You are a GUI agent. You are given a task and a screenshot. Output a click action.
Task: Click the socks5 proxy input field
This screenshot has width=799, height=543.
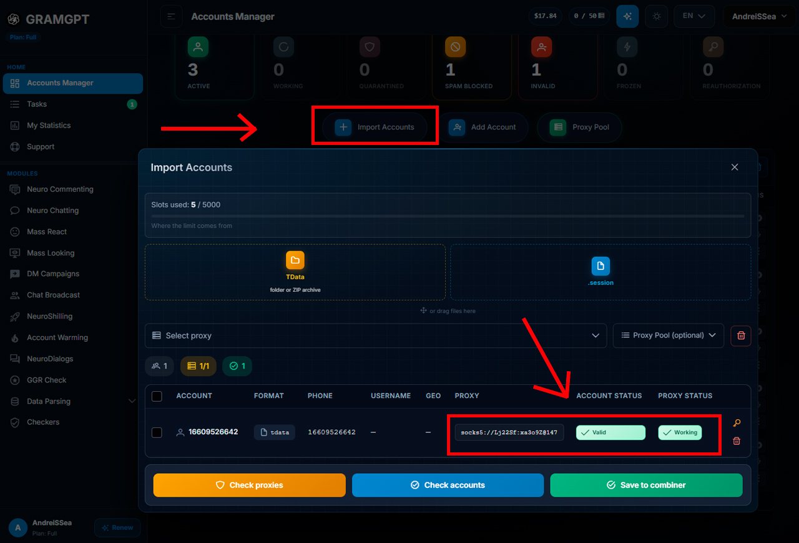(x=509, y=432)
